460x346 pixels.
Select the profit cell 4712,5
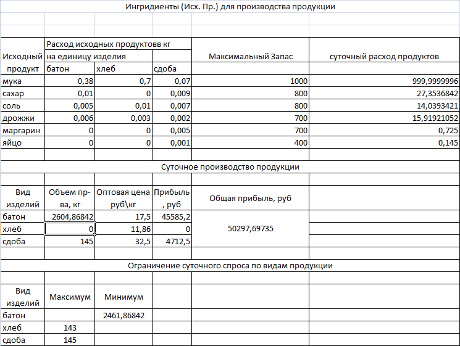172,241
